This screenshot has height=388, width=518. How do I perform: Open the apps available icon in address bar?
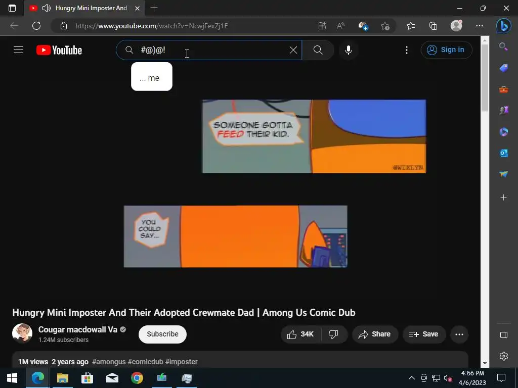coord(322,26)
